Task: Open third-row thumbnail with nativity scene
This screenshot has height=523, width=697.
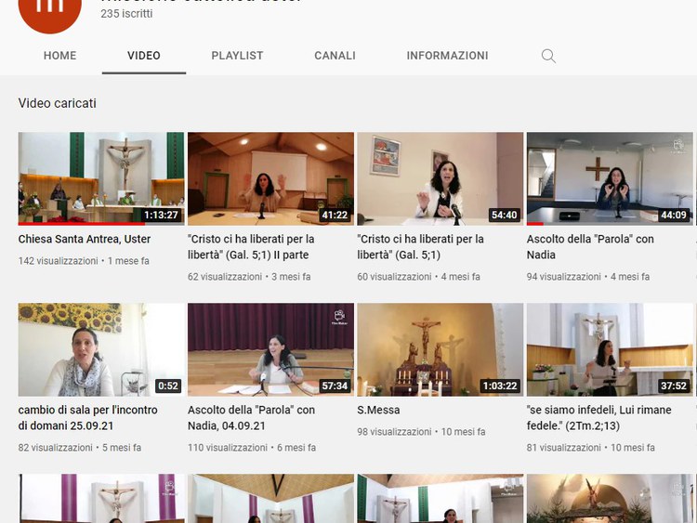Action: click(610, 499)
